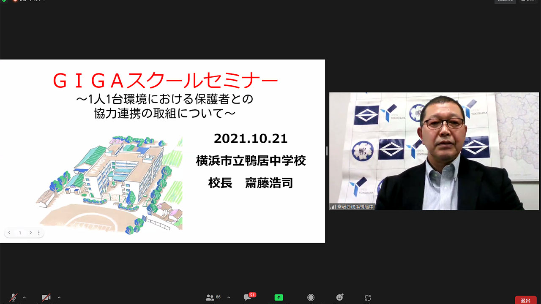Start video with the crossed-out camera icon
Viewport: 541px width, 304px height.
tap(46, 298)
